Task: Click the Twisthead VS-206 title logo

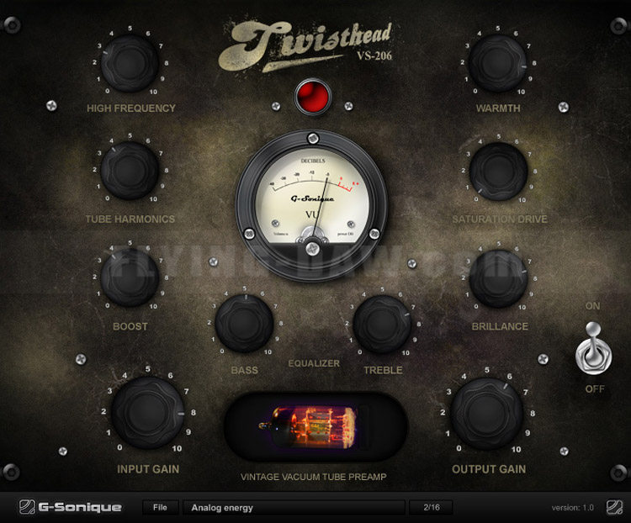Action: [x=306, y=46]
